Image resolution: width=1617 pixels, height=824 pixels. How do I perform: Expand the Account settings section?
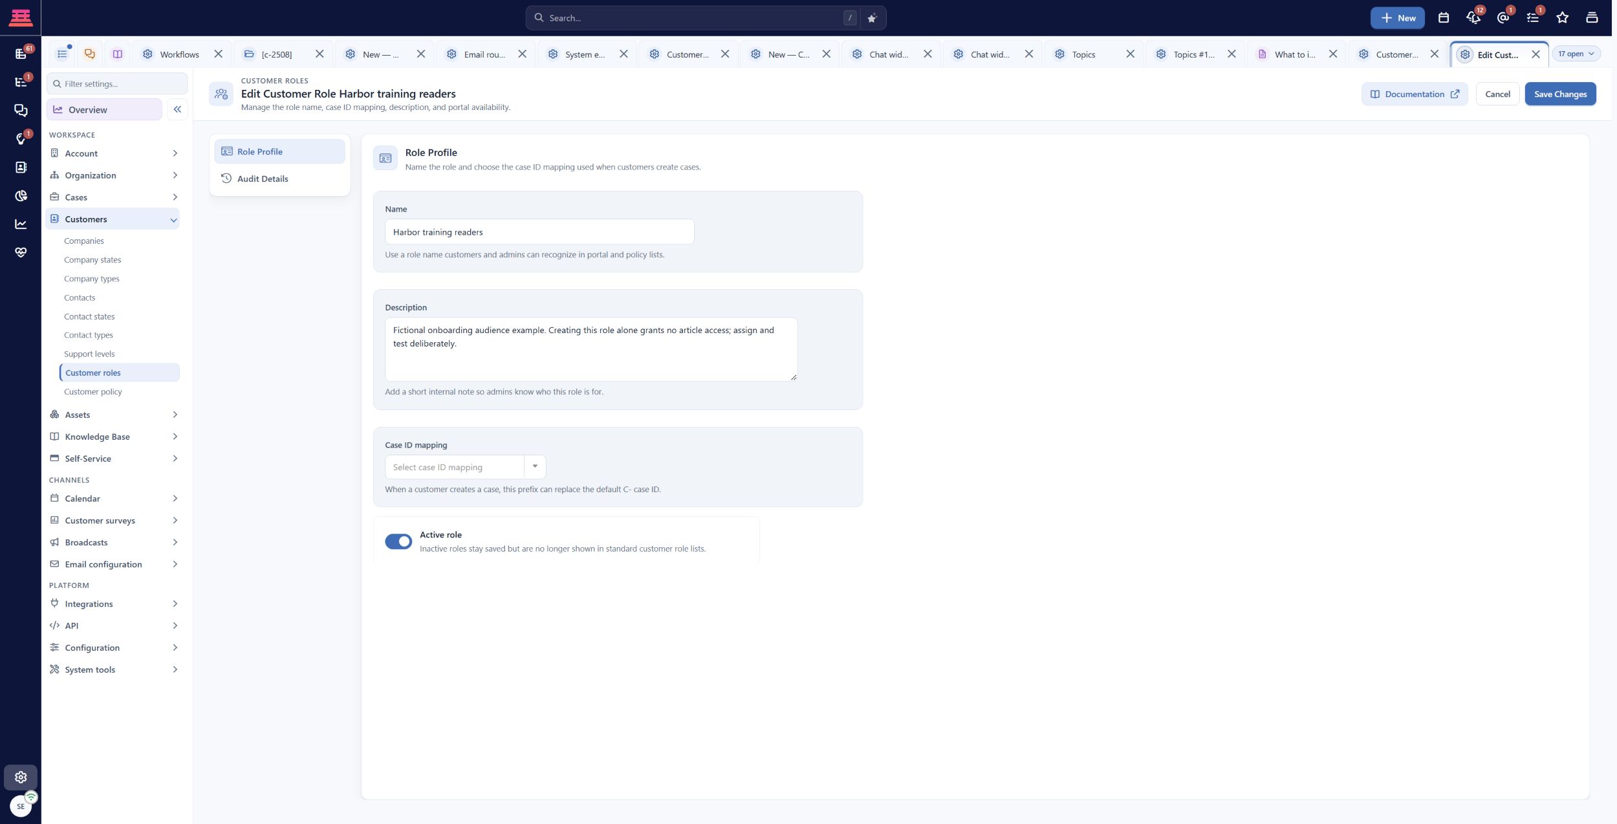click(x=113, y=153)
